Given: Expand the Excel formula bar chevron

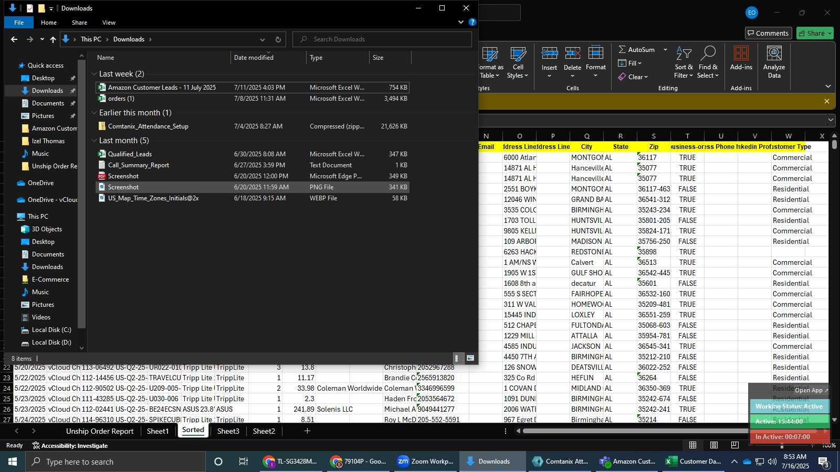Looking at the screenshot, I should [x=831, y=120].
